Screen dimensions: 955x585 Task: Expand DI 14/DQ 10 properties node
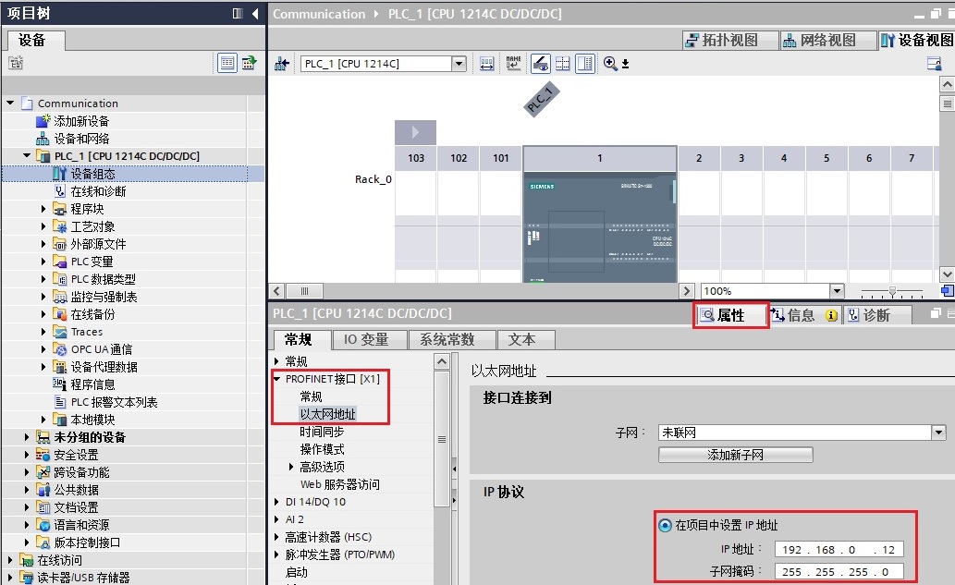click(277, 502)
